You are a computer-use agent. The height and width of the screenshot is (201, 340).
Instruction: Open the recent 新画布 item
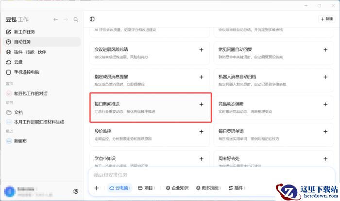(42, 141)
